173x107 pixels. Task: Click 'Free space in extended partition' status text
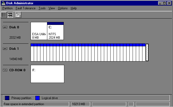pos(24,104)
